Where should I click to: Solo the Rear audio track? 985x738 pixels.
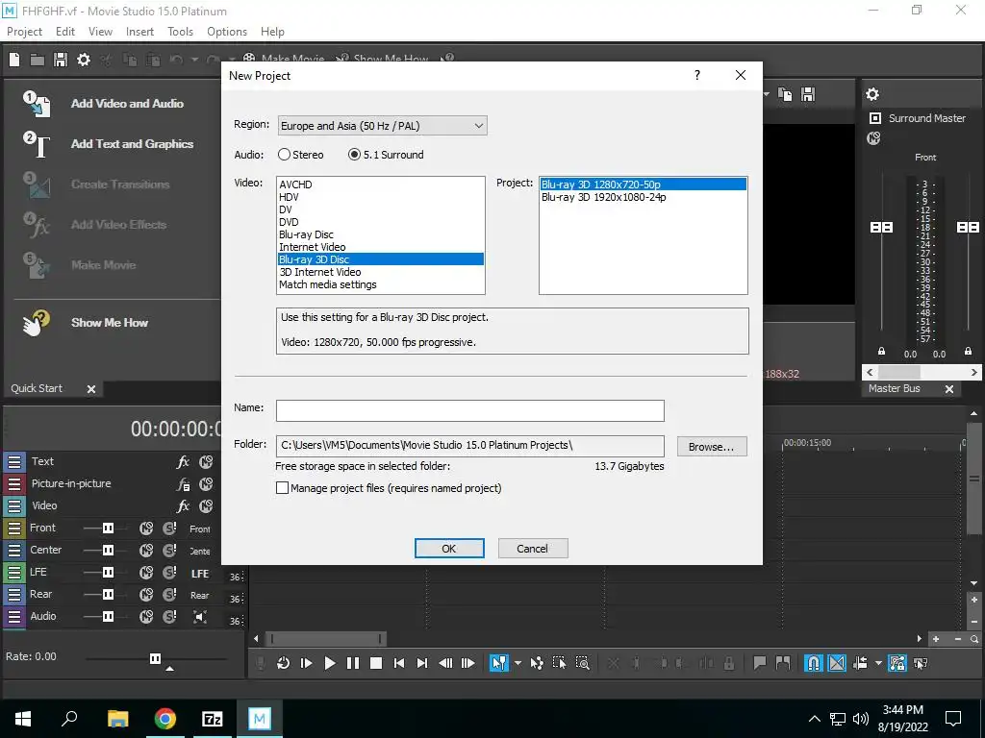click(169, 594)
